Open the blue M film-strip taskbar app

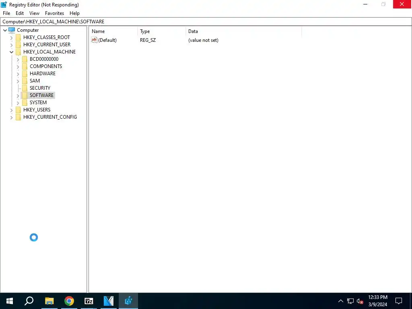tap(109, 301)
